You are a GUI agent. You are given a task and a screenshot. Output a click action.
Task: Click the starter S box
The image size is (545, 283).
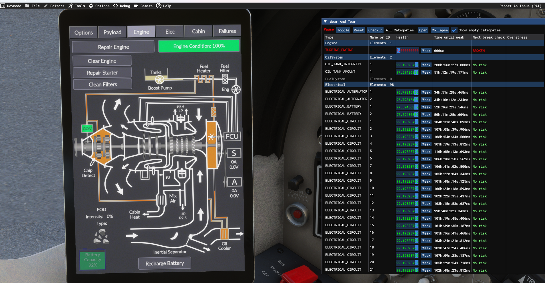click(x=234, y=153)
